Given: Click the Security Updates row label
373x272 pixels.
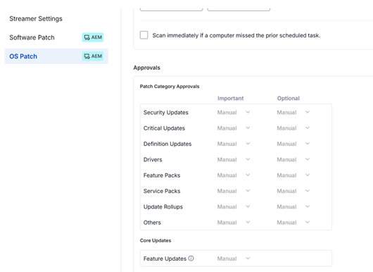Looking at the screenshot, I should tap(166, 113).
